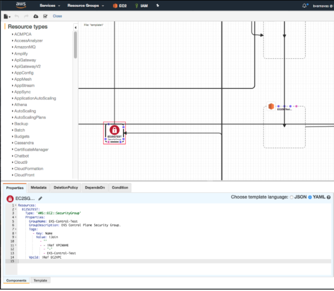Click the pin shortcuts icon
Viewport: 334px width, 291px height.
click(158, 5)
